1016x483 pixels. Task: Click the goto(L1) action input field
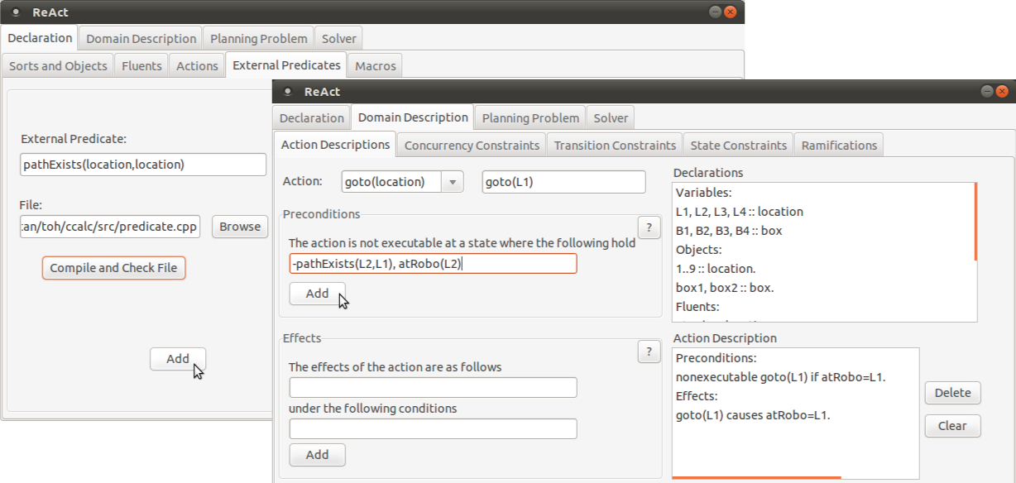click(563, 182)
